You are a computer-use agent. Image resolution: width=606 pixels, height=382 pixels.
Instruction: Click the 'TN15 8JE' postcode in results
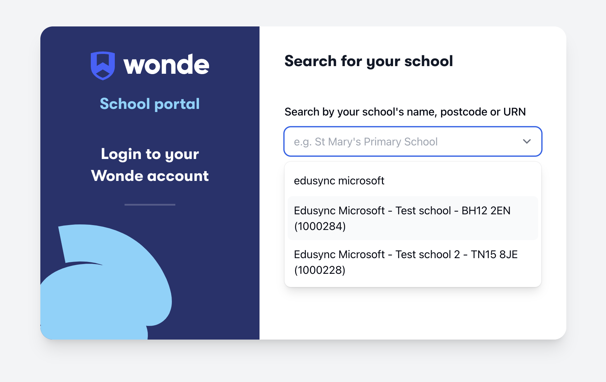tap(494, 254)
